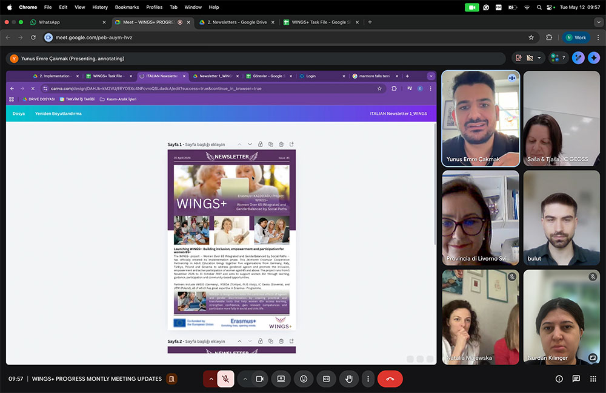Toggle the camera button in Meet
Image resolution: width=606 pixels, height=393 pixels.
click(260, 378)
